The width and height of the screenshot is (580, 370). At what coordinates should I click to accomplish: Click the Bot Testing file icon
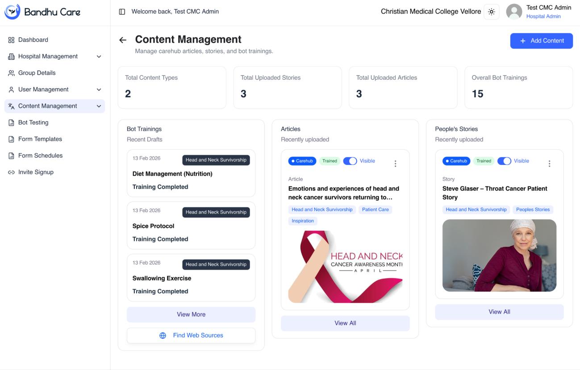(12, 123)
